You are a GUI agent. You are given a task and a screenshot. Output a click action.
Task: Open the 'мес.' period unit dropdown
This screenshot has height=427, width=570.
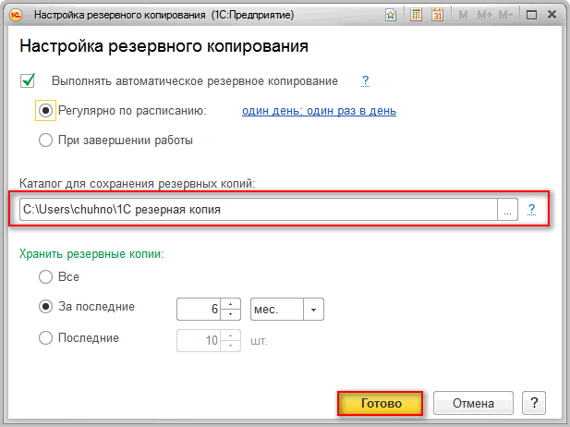[x=313, y=310]
